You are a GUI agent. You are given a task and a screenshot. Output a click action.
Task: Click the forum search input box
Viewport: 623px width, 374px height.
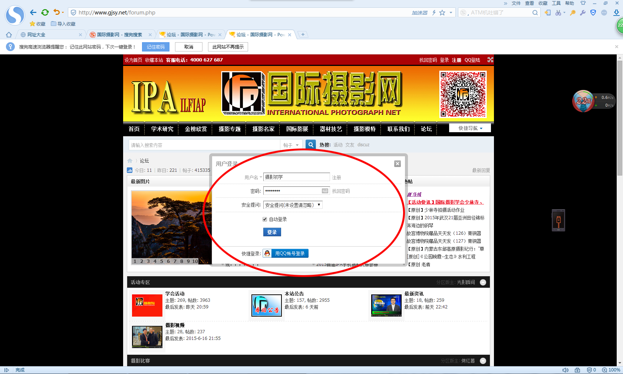pyautogui.click(x=204, y=145)
